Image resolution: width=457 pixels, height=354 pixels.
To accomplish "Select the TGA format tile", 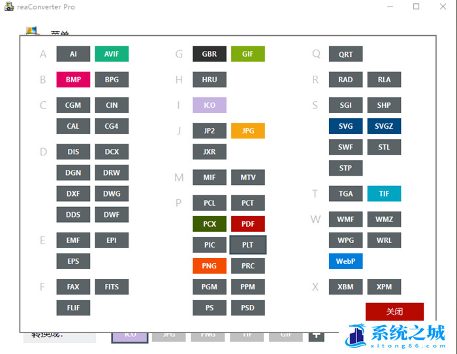I will [x=345, y=194].
